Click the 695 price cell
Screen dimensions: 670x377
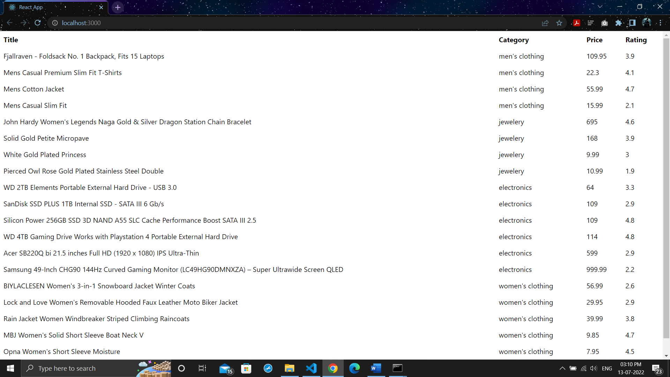pyautogui.click(x=592, y=122)
